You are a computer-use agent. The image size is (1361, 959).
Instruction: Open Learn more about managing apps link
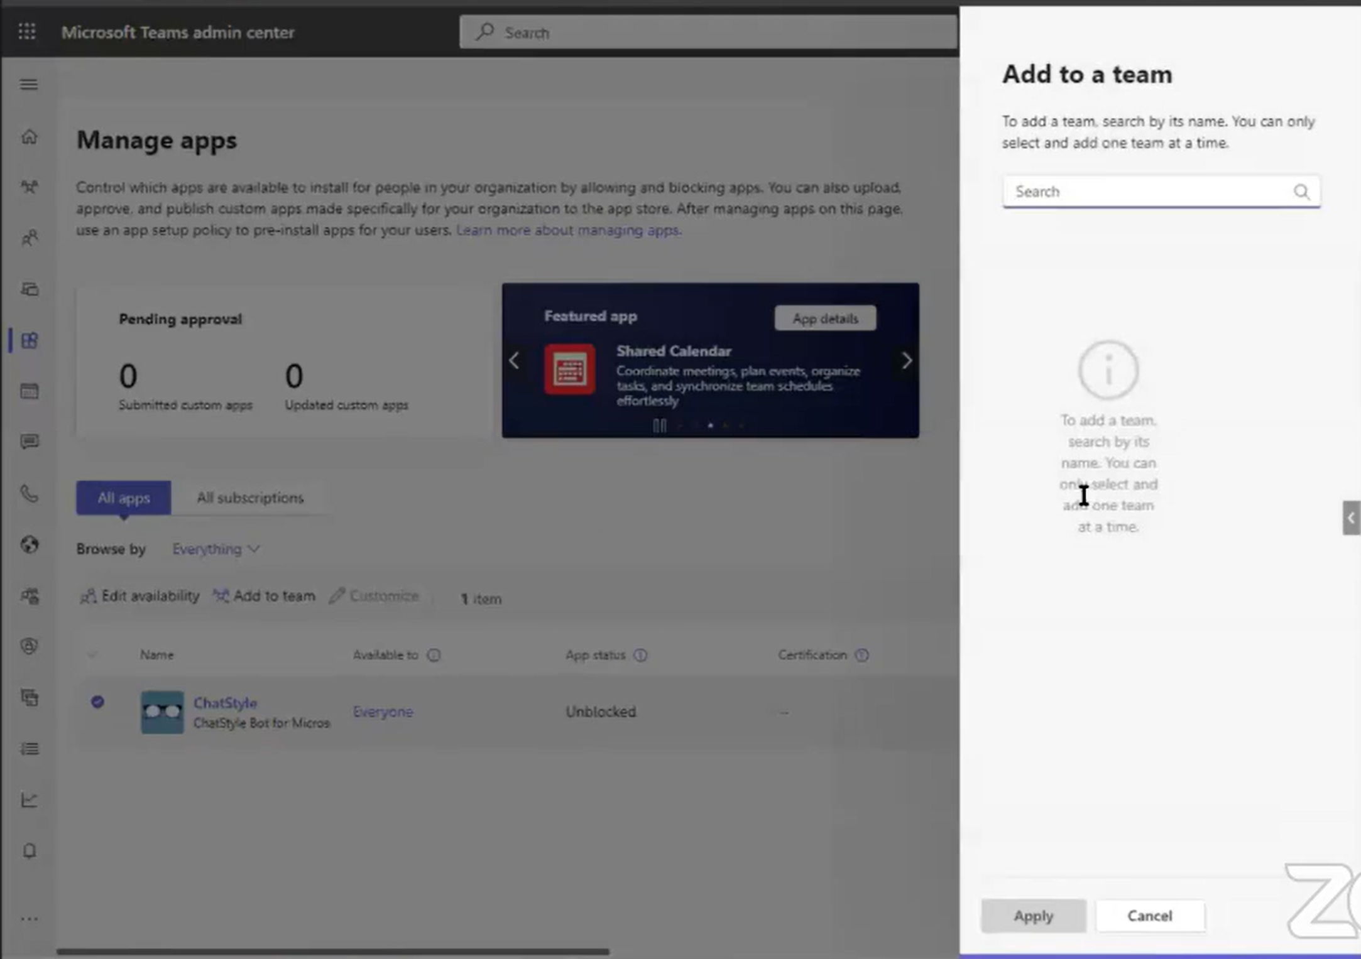[568, 230]
